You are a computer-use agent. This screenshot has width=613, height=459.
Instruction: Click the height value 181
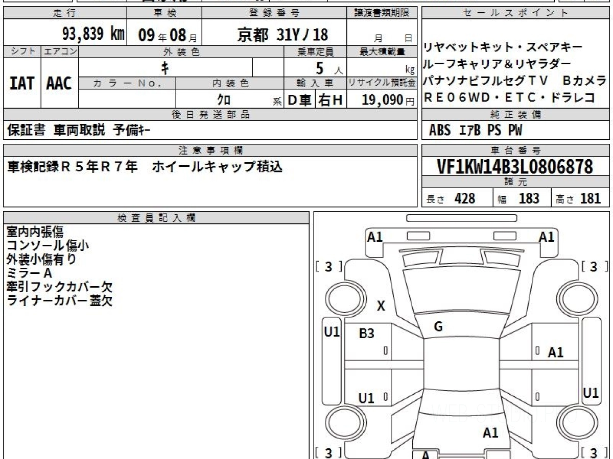coord(591,198)
